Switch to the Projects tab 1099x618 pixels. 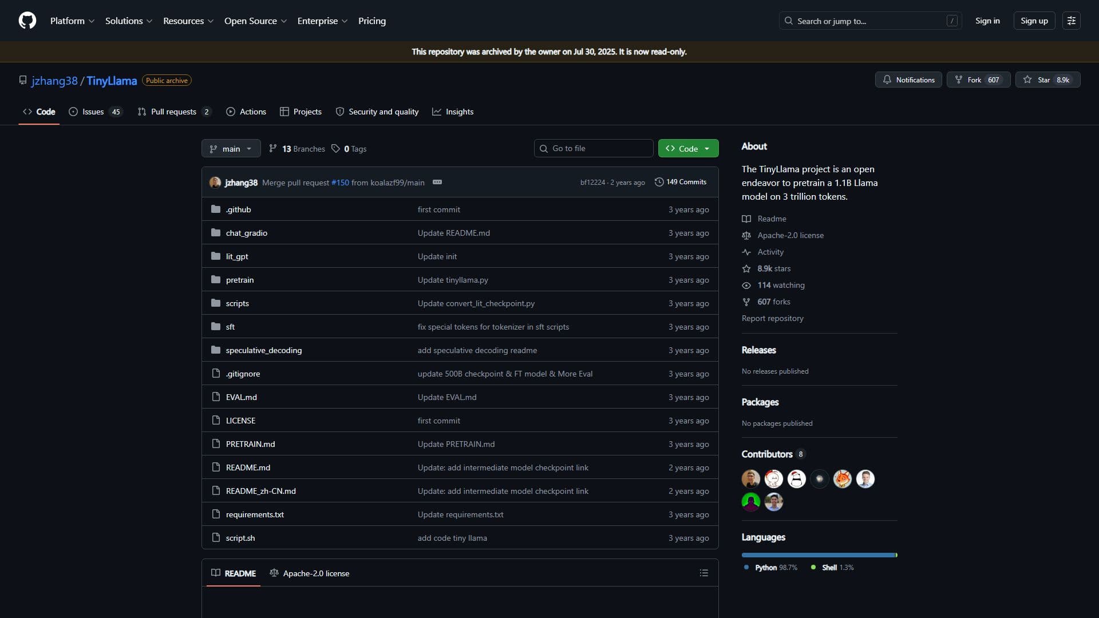pyautogui.click(x=301, y=112)
